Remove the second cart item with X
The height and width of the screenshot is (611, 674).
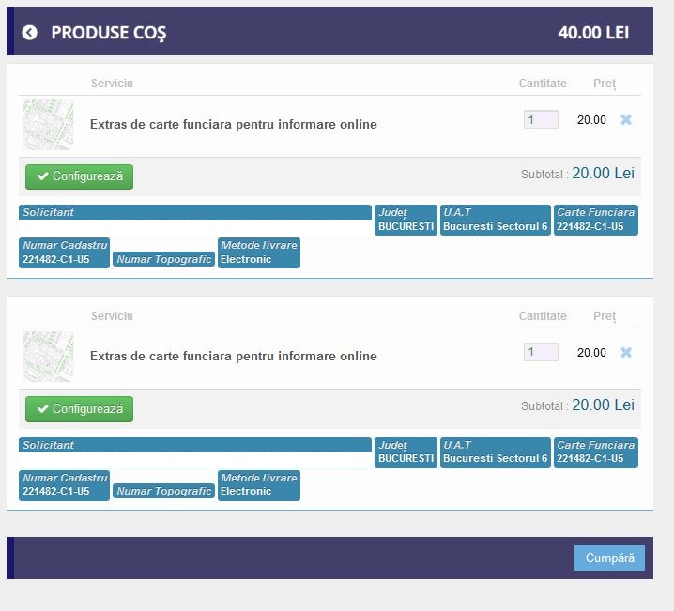click(626, 353)
